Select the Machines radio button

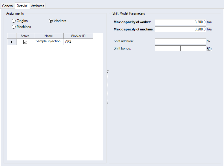click(x=13, y=27)
